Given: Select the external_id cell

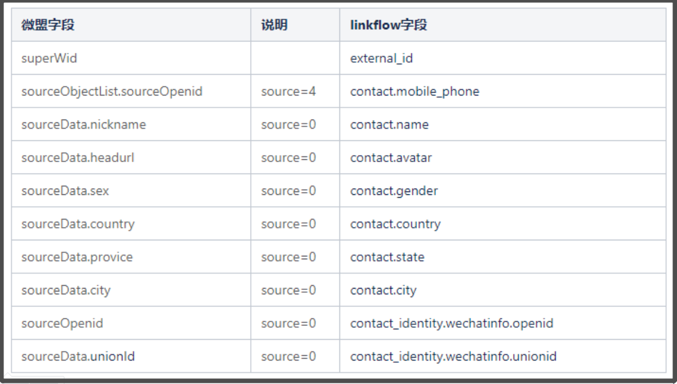Looking at the screenshot, I should tap(503, 58).
